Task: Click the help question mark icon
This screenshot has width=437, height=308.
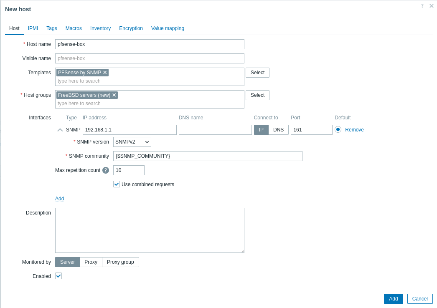Action: tap(422, 6)
